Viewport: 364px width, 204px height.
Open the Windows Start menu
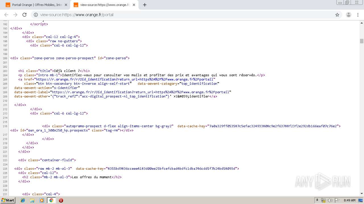point(8,200)
